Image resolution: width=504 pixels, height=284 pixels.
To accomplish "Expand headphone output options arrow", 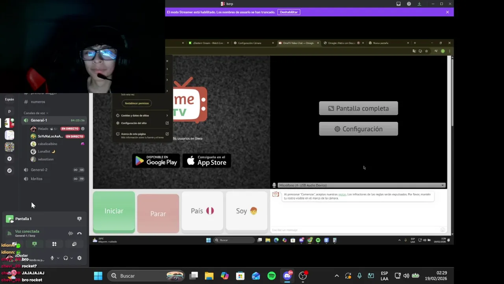I will pyautogui.click(x=71, y=258).
